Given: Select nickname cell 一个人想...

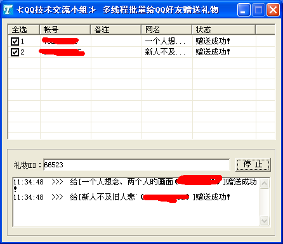Looking at the screenshot, I should (165, 41).
